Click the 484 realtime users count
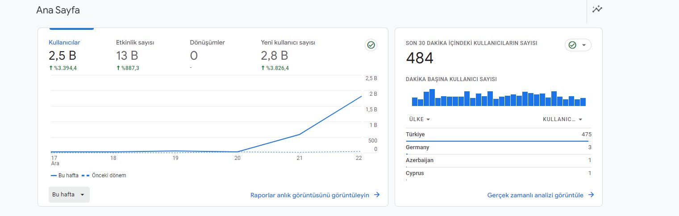The image size is (679, 216). tap(420, 58)
